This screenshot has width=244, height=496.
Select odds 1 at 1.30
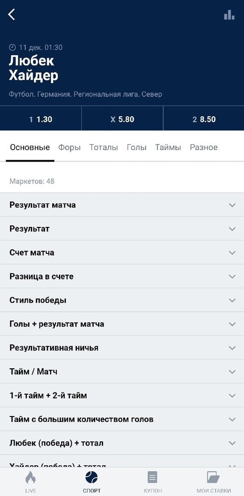pyautogui.click(x=41, y=119)
